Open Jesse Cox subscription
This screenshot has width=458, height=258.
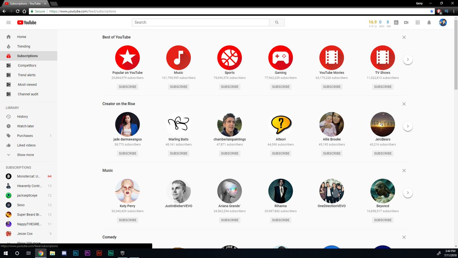click(x=29, y=234)
